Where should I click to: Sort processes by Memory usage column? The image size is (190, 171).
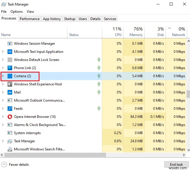point(134,32)
